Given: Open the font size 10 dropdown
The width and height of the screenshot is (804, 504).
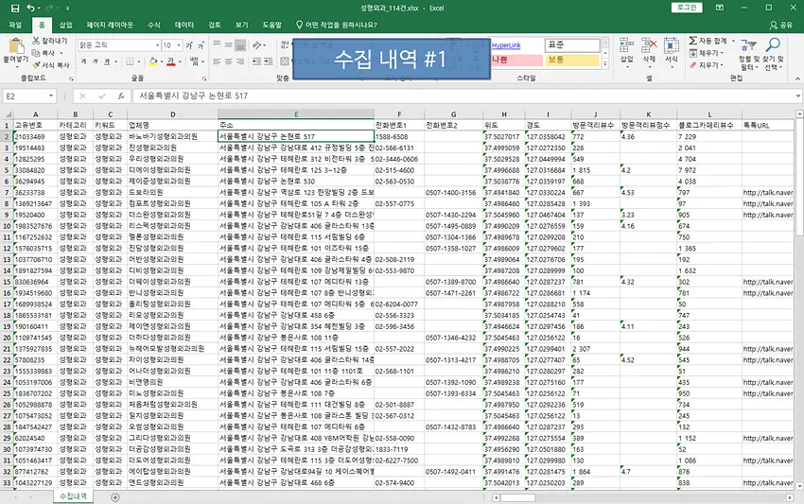Looking at the screenshot, I should pos(179,45).
